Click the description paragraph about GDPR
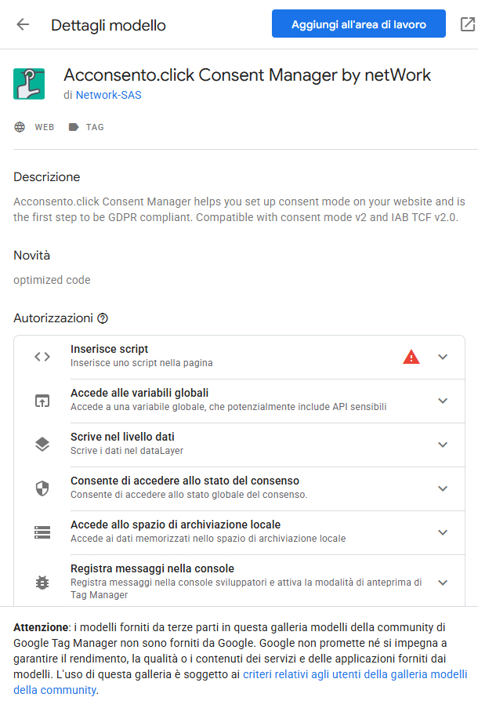The image size is (478, 708). [239, 209]
